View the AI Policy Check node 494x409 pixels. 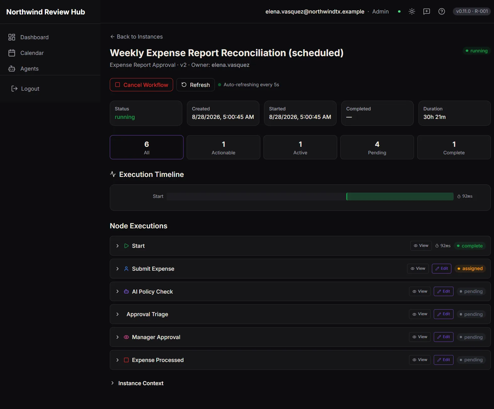pos(420,291)
